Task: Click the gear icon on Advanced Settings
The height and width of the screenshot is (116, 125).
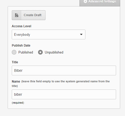Action: (85, 2)
